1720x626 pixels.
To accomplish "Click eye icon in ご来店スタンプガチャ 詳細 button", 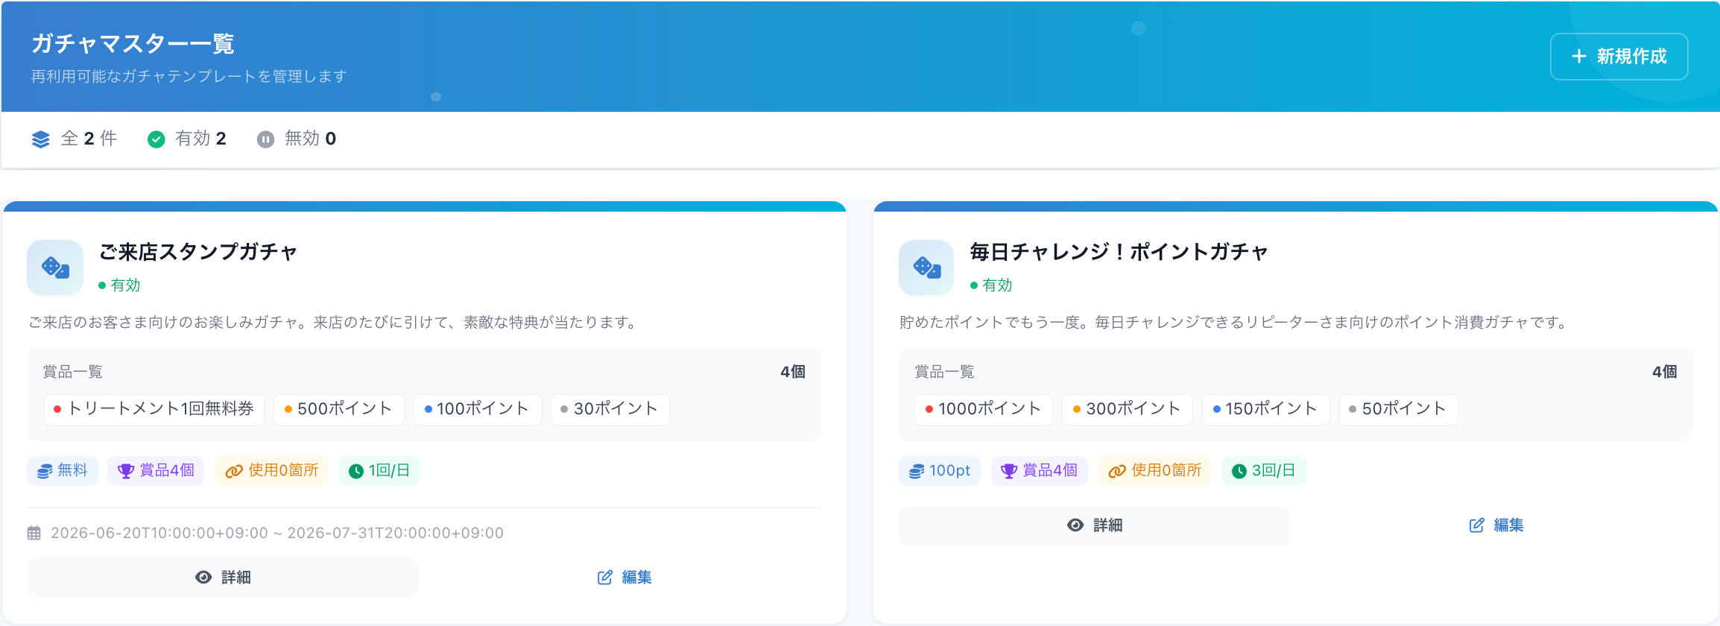I will point(203,578).
